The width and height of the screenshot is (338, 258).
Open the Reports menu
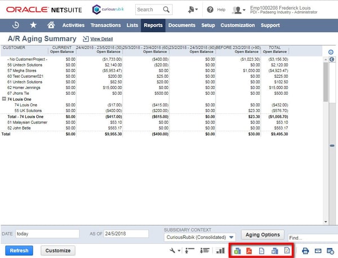tap(153, 25)
